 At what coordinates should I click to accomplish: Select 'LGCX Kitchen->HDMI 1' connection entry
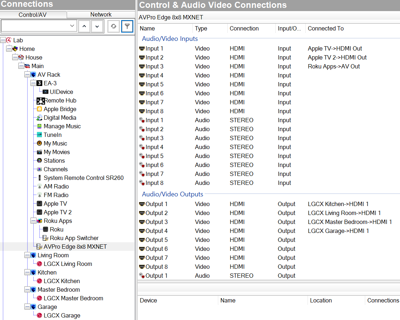click(x=338, y=204)
